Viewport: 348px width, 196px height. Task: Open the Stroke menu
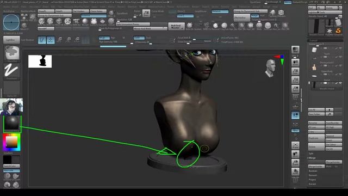(215, 7)
